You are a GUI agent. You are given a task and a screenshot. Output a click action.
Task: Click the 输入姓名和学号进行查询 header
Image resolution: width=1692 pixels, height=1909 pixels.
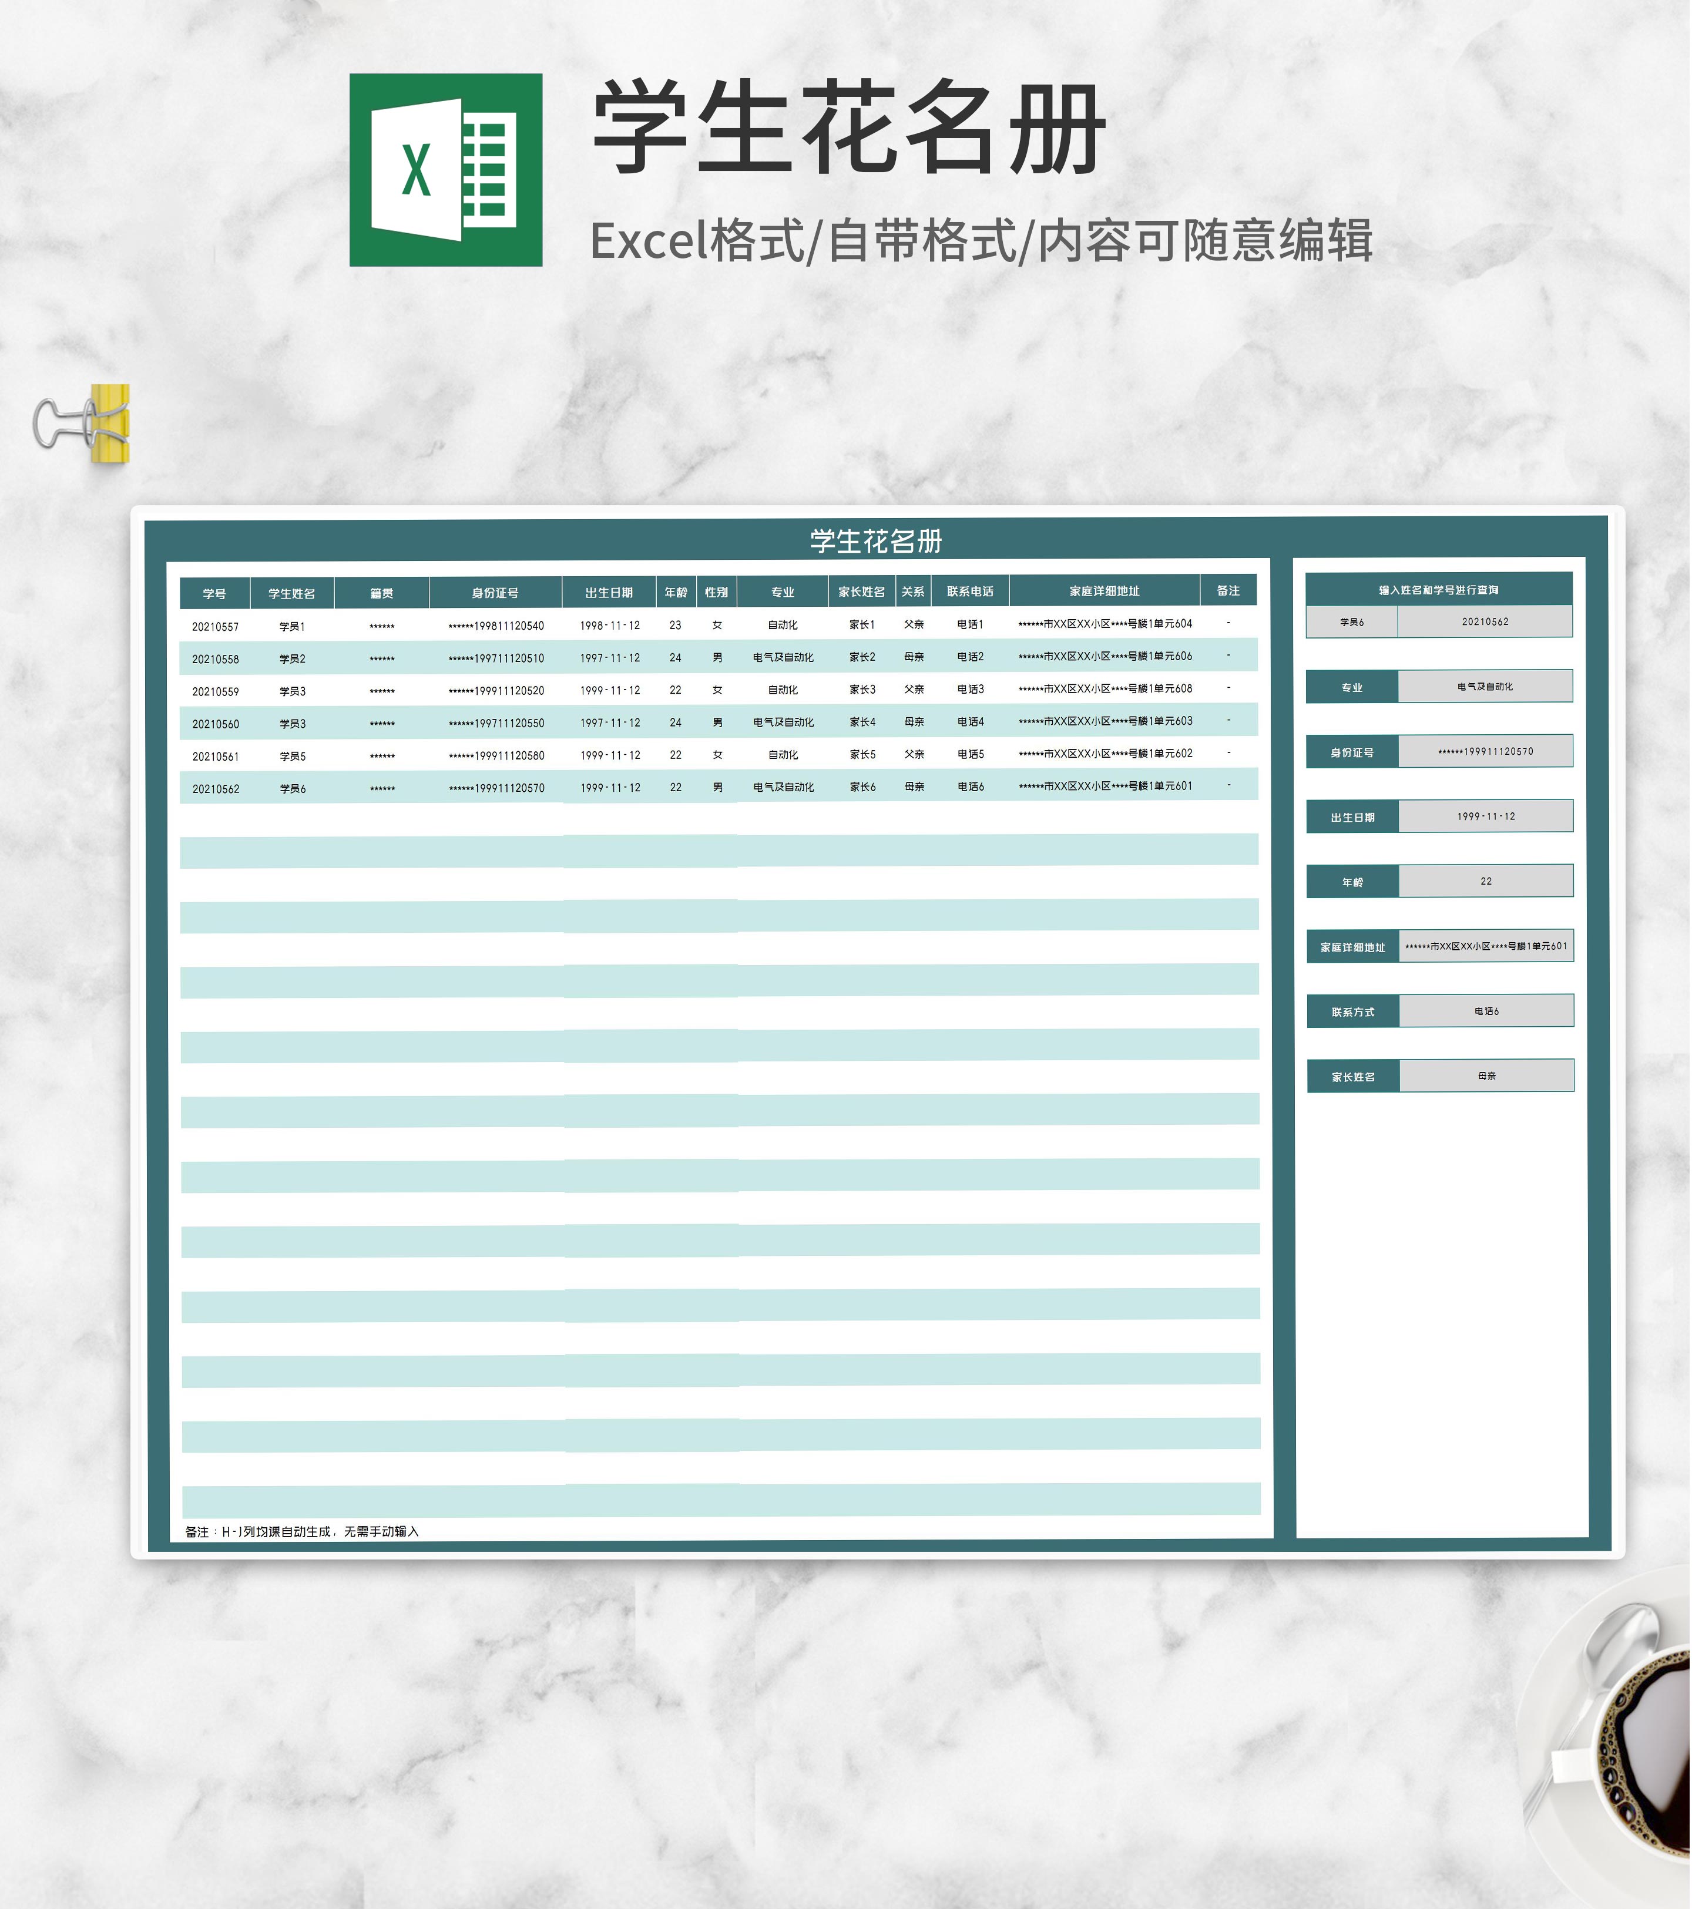(x=1438, y=589)
